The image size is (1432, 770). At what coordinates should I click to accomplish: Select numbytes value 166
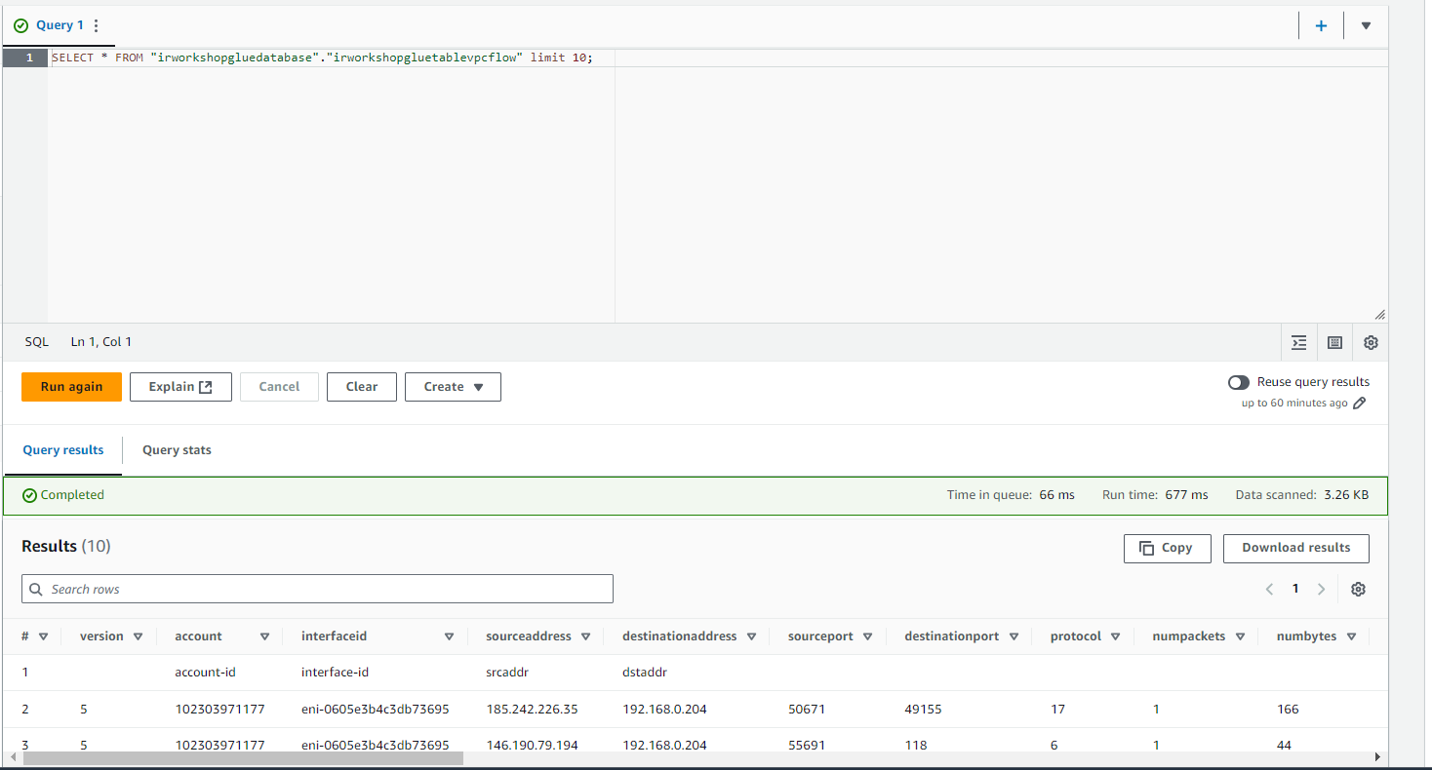(x=1288, y=710)
